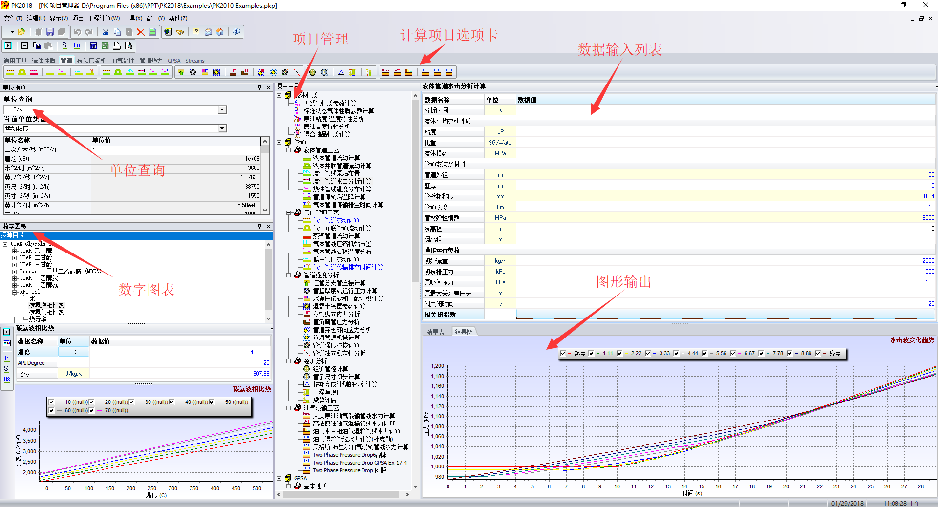Switch to the 结果表 tab

pyautogui.click(x=435, y=332)
